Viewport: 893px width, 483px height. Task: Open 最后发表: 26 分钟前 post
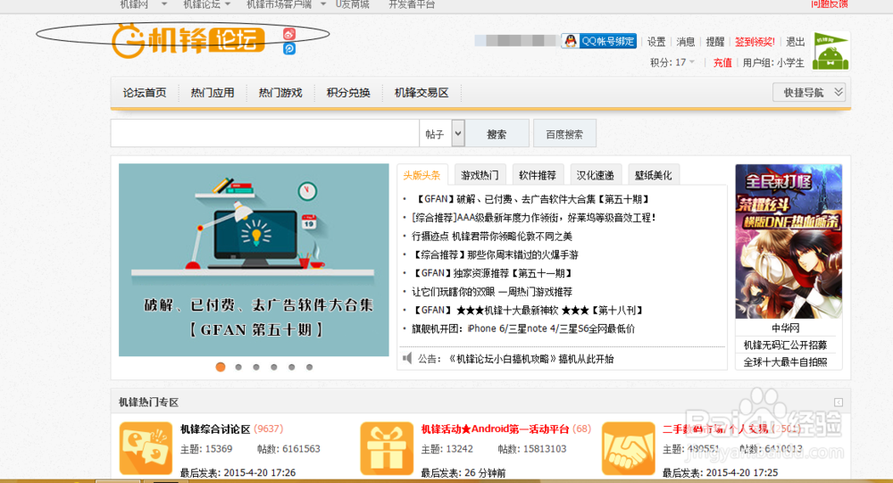tap(463, 473)
